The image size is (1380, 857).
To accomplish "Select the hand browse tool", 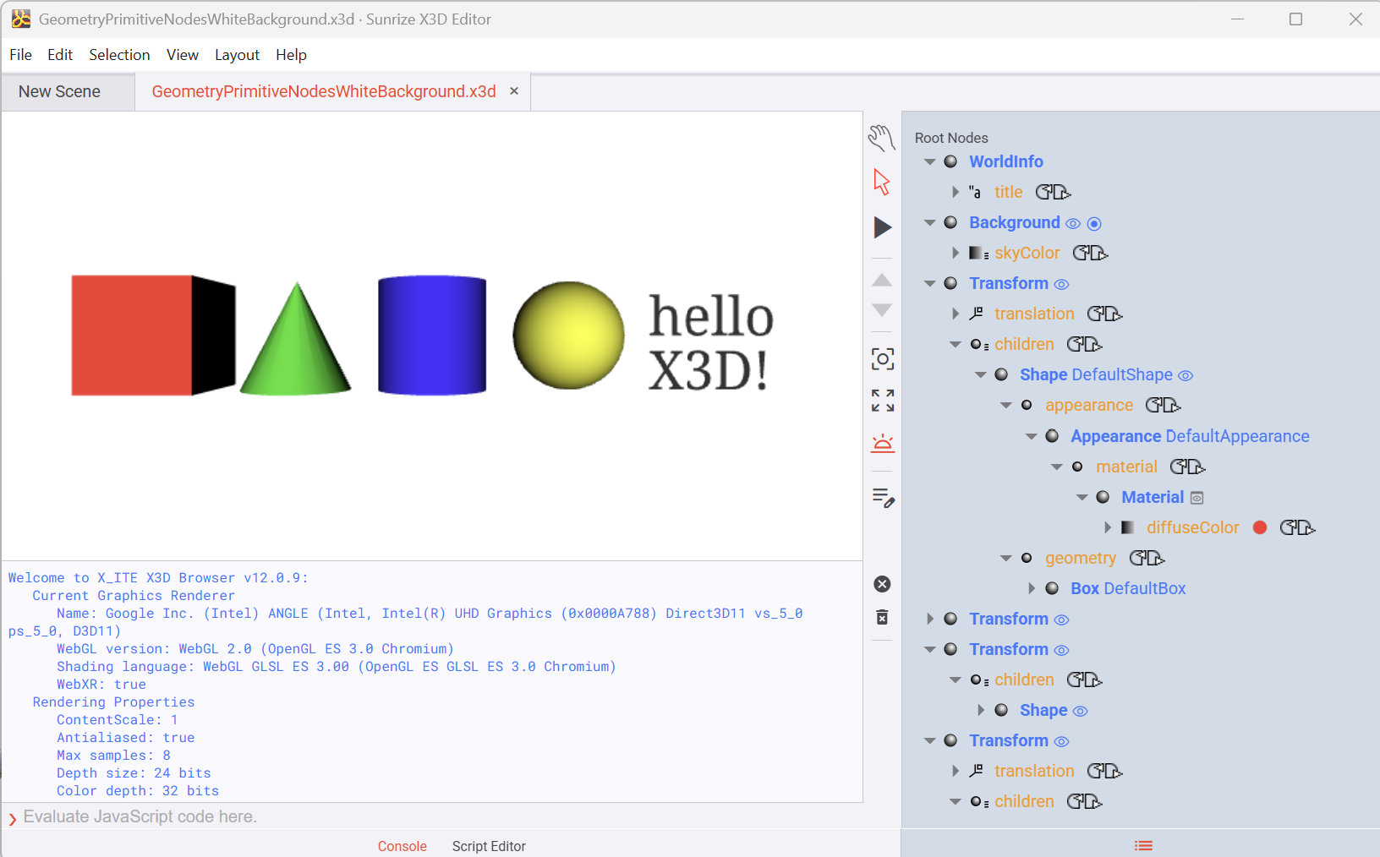I will coord(881,137).
